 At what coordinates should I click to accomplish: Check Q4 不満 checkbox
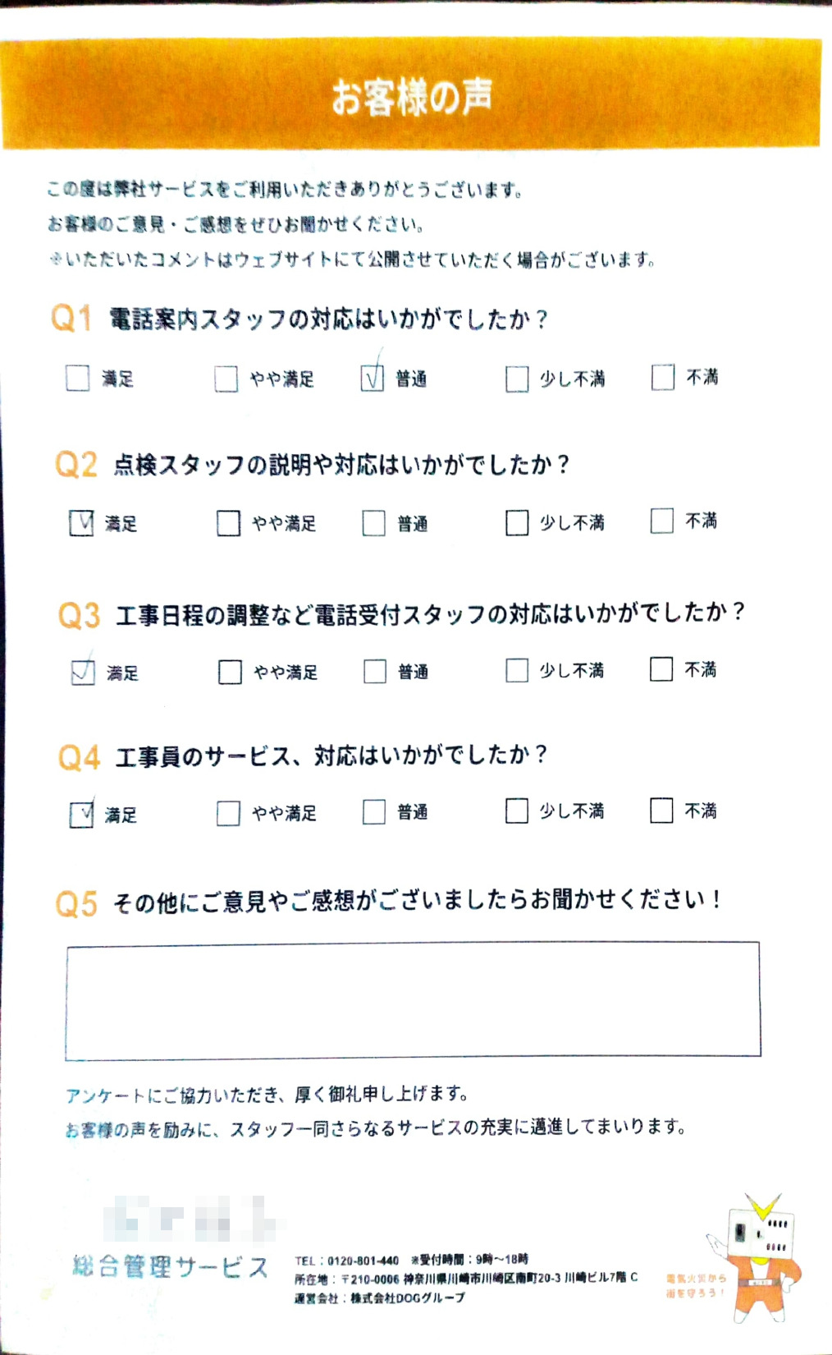661,811
